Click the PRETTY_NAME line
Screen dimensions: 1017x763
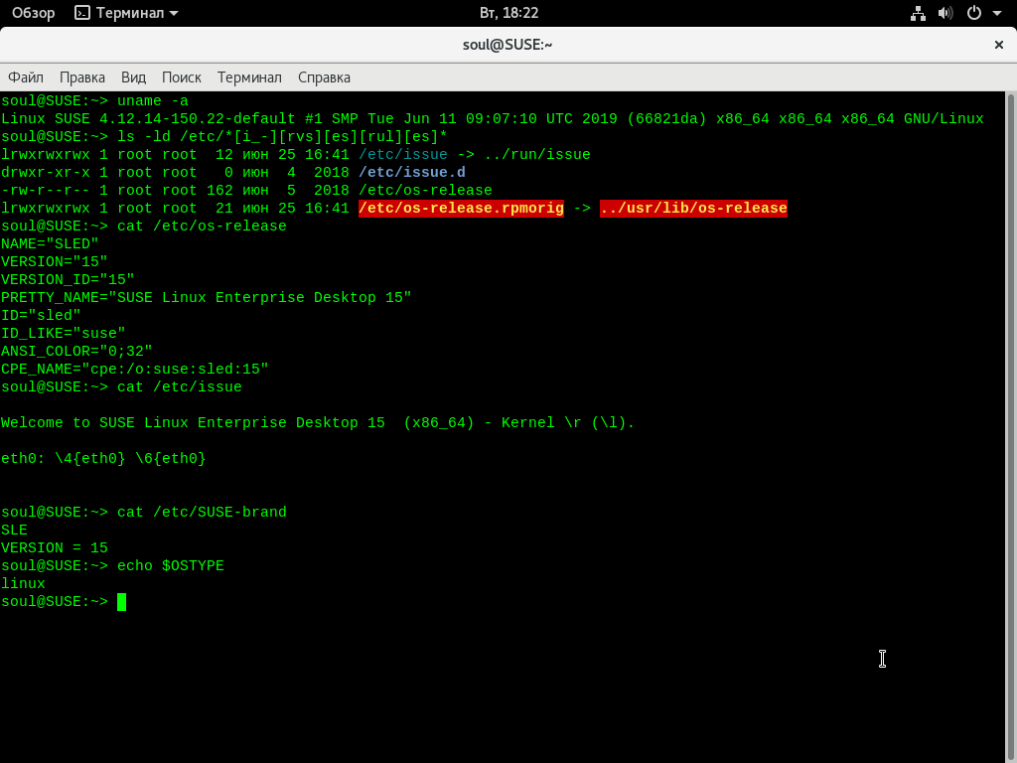[207, 298]
